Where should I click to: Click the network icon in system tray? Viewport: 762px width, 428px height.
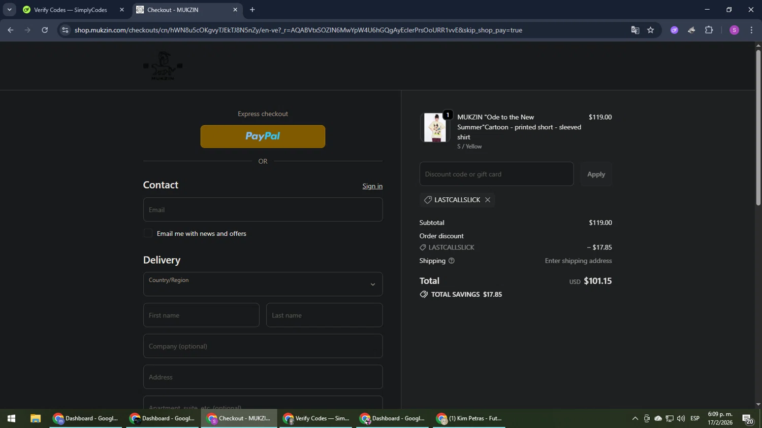point(670,418)
